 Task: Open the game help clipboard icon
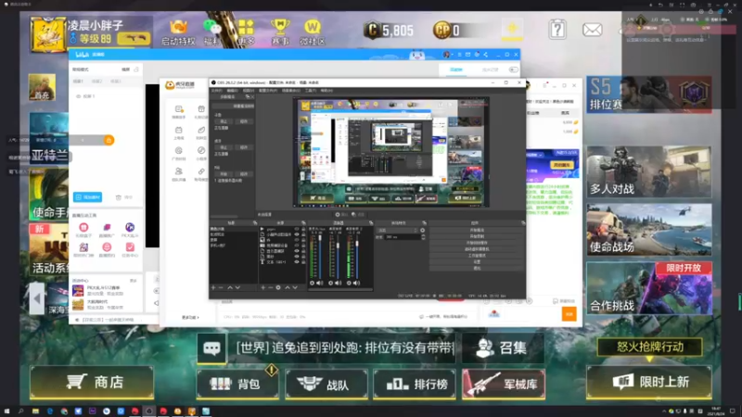coord(557,30)
